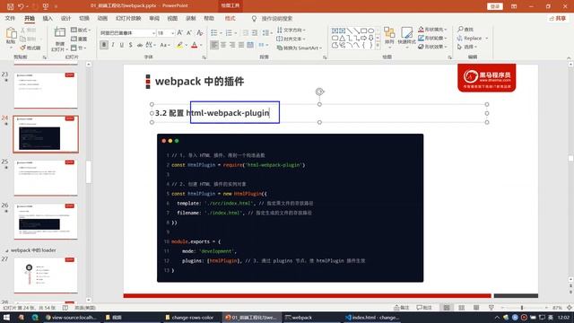The width and height of the screenshot is (574, 323).
Task: Click Justify alignment icon
Action: click(241, 45)
